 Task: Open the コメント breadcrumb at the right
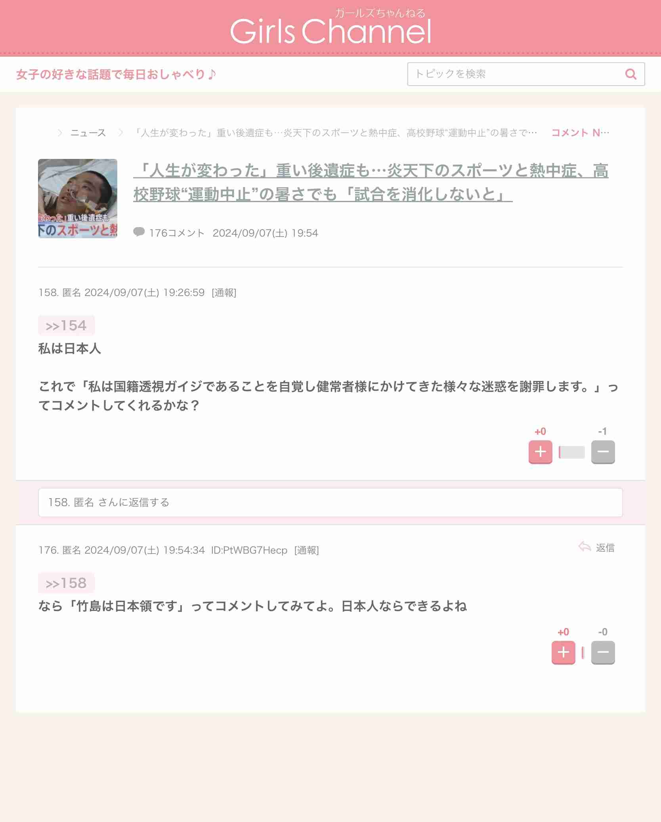click(580, 133)
